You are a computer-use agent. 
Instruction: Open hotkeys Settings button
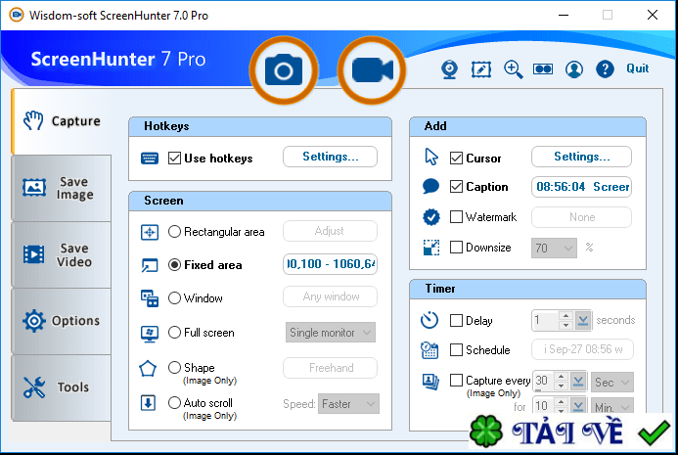(x=331, y=157)
